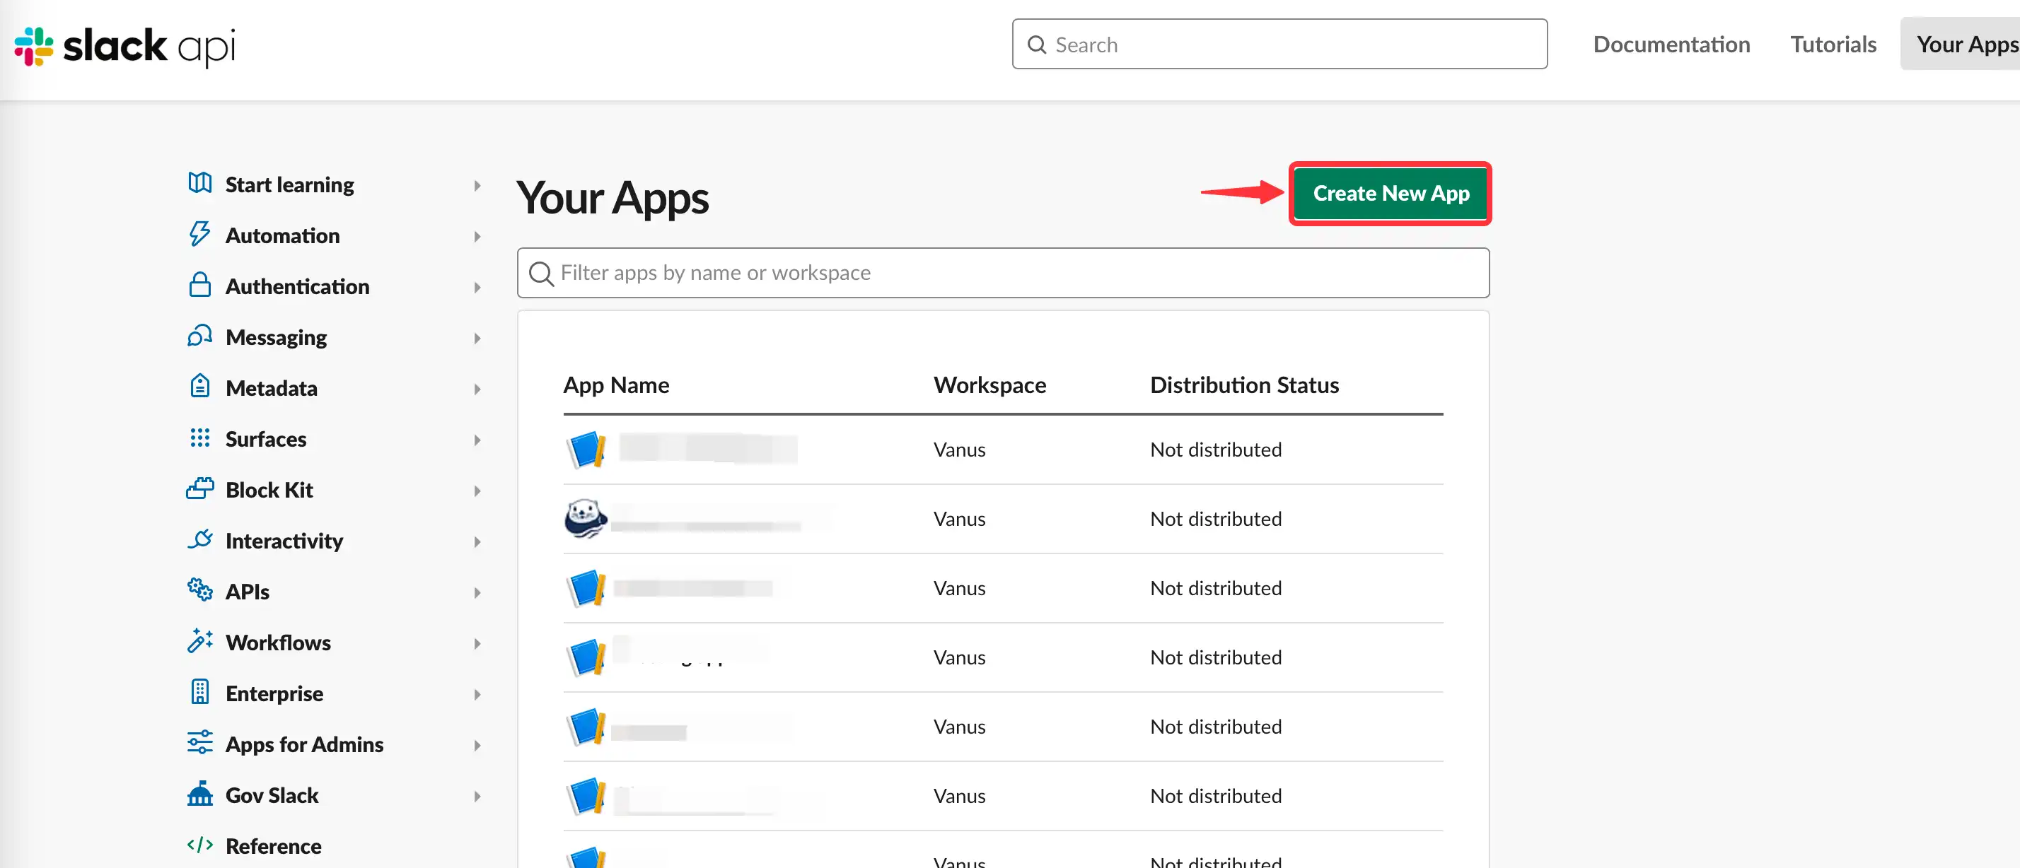The image size is (2020, 868).
Task: Expand the Messaging section arrow
Action: 477,339
